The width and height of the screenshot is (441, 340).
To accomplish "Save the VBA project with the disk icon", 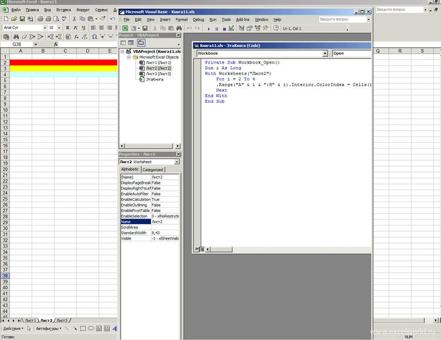I will 145,28.
